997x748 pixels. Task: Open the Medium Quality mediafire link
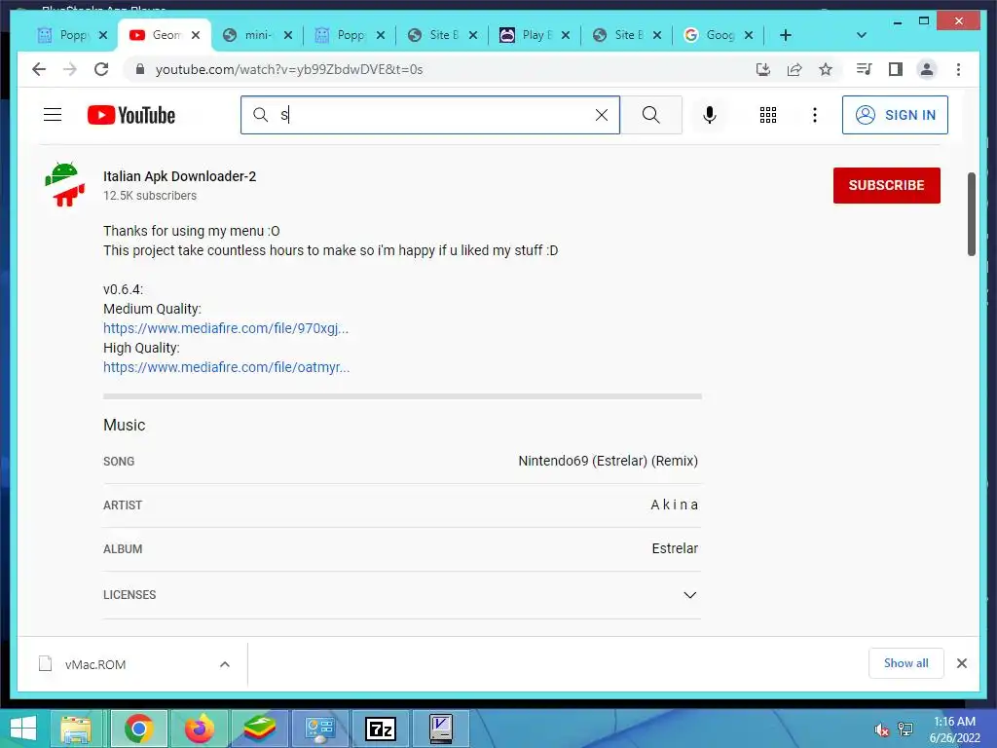[226, 328]
